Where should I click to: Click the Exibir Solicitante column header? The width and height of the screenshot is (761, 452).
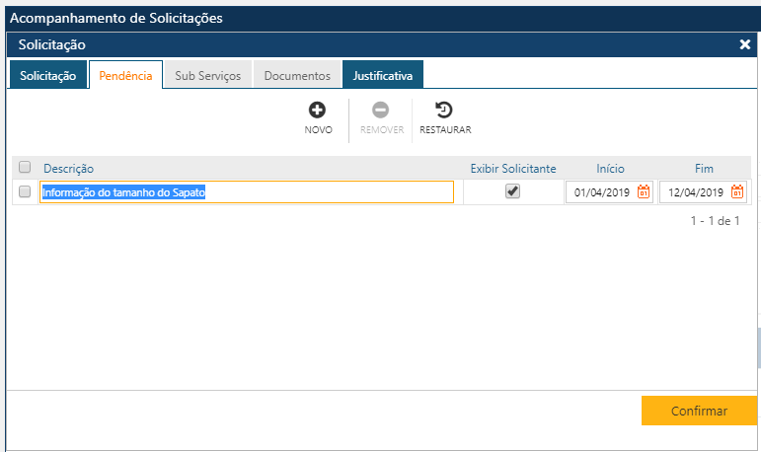512,169
